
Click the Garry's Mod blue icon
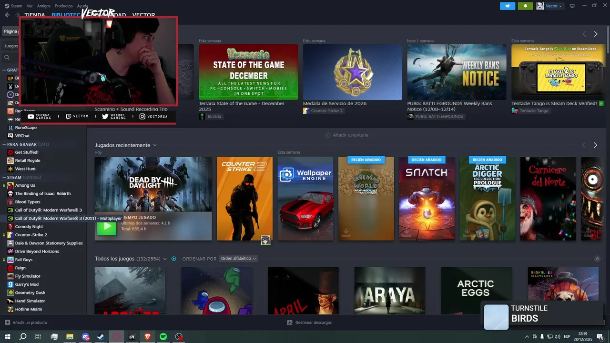pyautogui.click(x=10, y=284)
